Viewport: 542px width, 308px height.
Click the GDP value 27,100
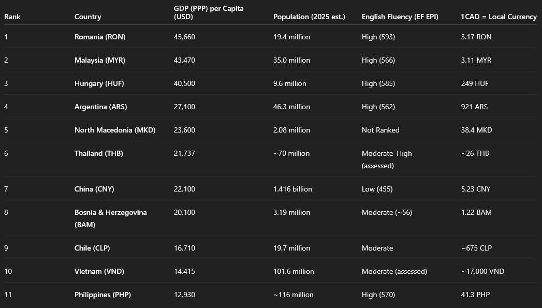point(184,107)
